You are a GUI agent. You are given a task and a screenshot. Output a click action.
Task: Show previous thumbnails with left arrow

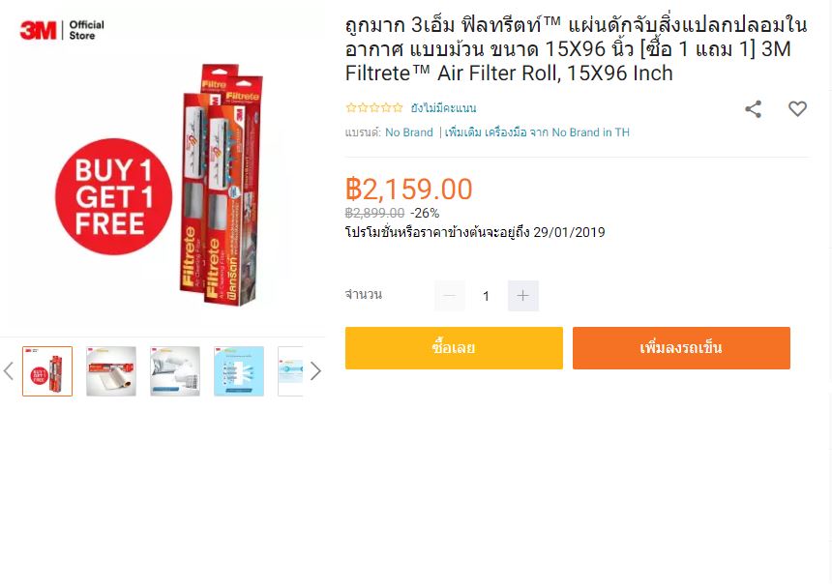pos(8,370)
